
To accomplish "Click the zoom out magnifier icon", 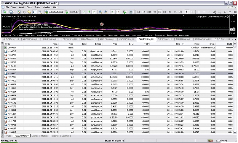I will click(x=105, y=12).
